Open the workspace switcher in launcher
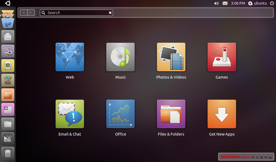Viewport: 276px width, 162px height. click(x=8, y=109)
